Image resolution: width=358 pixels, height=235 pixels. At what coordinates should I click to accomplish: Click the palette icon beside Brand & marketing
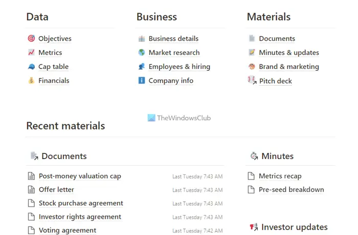coord(252,66)
